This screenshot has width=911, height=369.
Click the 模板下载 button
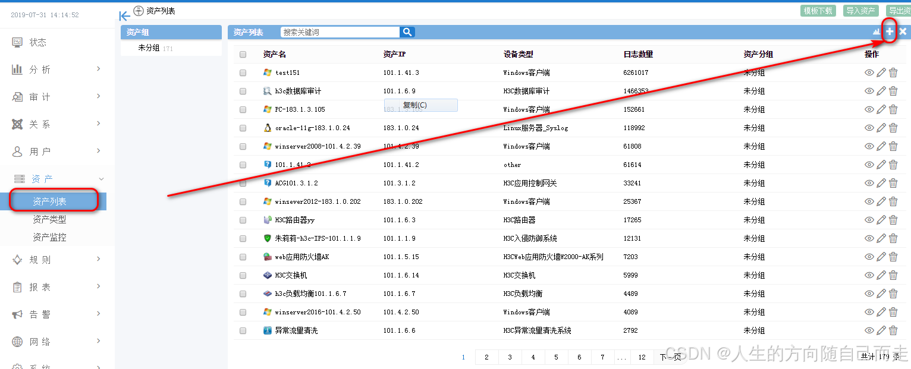(818, 11)
